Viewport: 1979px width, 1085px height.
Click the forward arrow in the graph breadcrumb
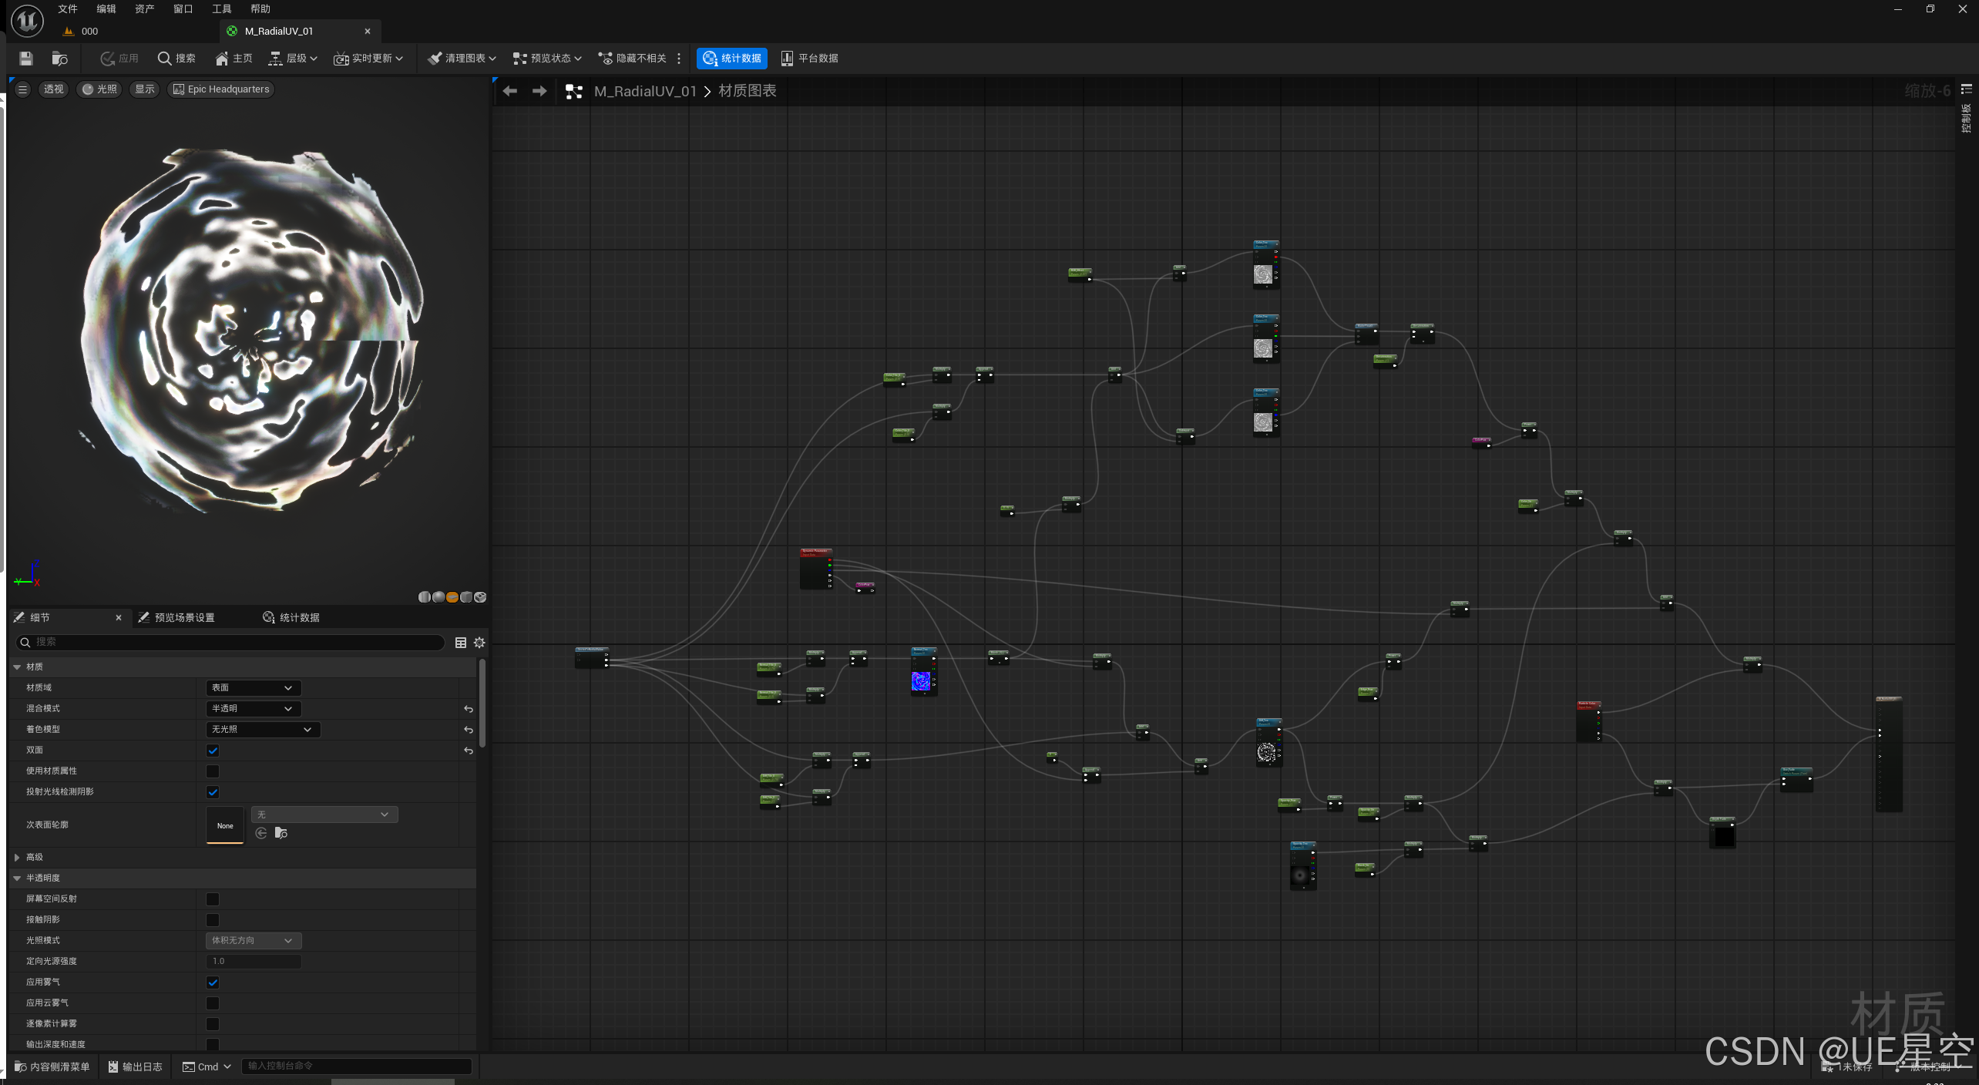tap(539, 91)
